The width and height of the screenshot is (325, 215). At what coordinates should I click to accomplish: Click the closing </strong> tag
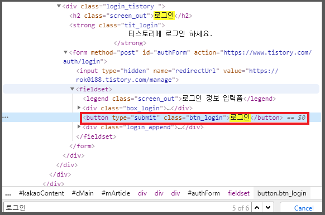(x=130, y=43)
